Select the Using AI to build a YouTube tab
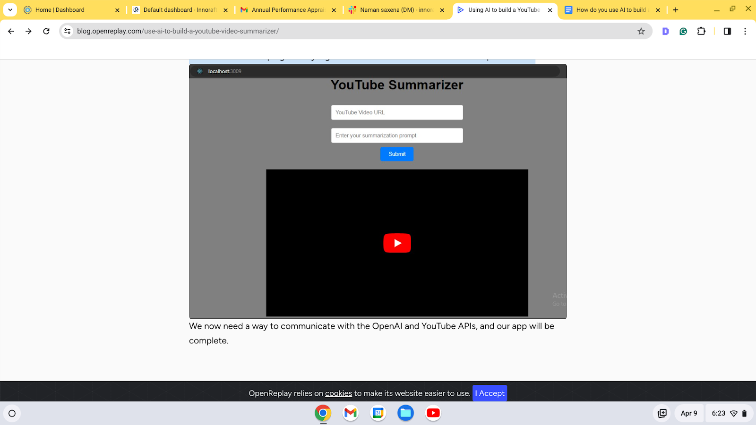The image size is (756, 425). click(504, 9)
